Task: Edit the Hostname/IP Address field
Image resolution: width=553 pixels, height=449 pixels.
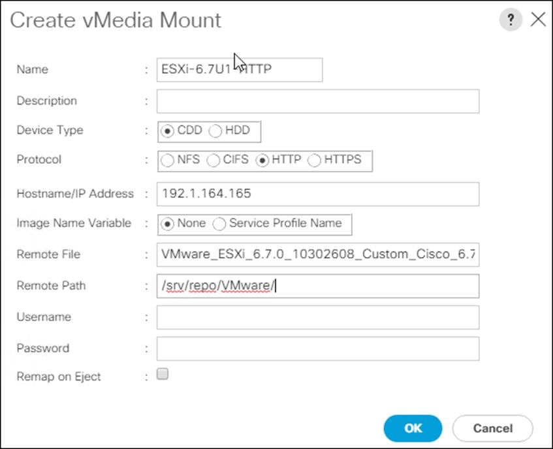Action: (x=317, y=193)
